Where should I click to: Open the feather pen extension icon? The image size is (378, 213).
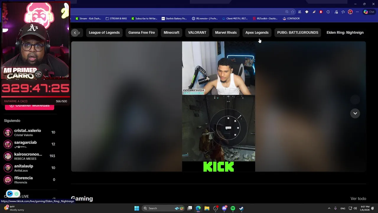click(314, 12)
